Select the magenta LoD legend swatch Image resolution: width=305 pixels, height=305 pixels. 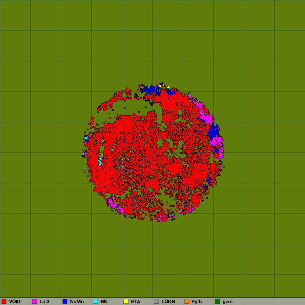[x=34, y=301]
